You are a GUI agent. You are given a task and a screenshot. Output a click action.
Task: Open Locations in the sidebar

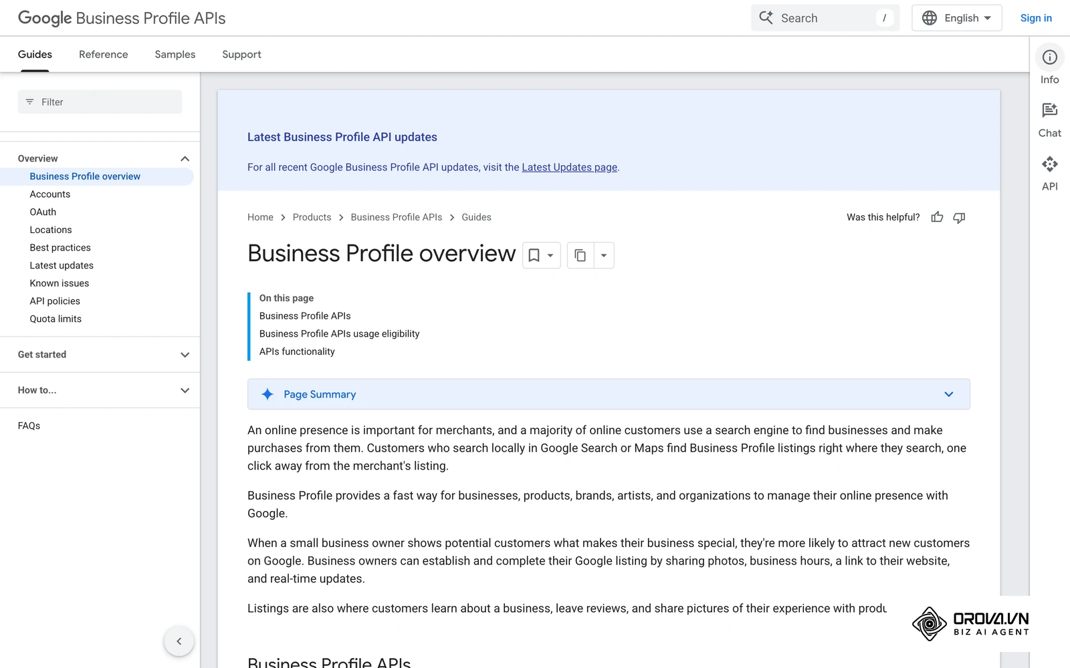point(51,230)
